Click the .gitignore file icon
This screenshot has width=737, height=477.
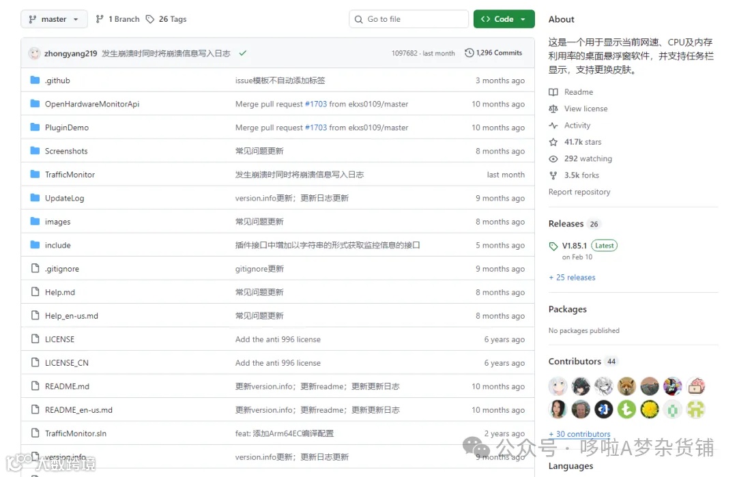coord(35,268)
